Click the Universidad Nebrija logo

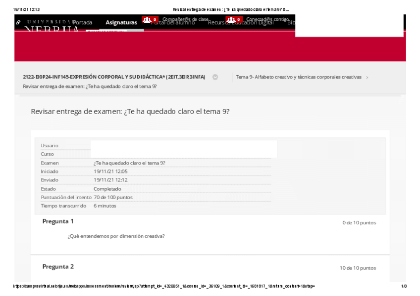pyautogui.click(x=51, y=25)
